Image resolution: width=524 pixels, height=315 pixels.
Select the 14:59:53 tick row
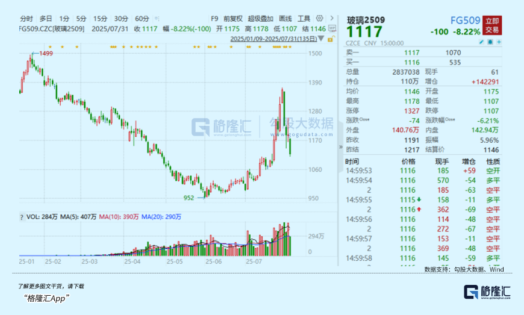tap(423, 170)
